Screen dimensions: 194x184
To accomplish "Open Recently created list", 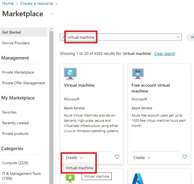I will [x=16, y=123].
